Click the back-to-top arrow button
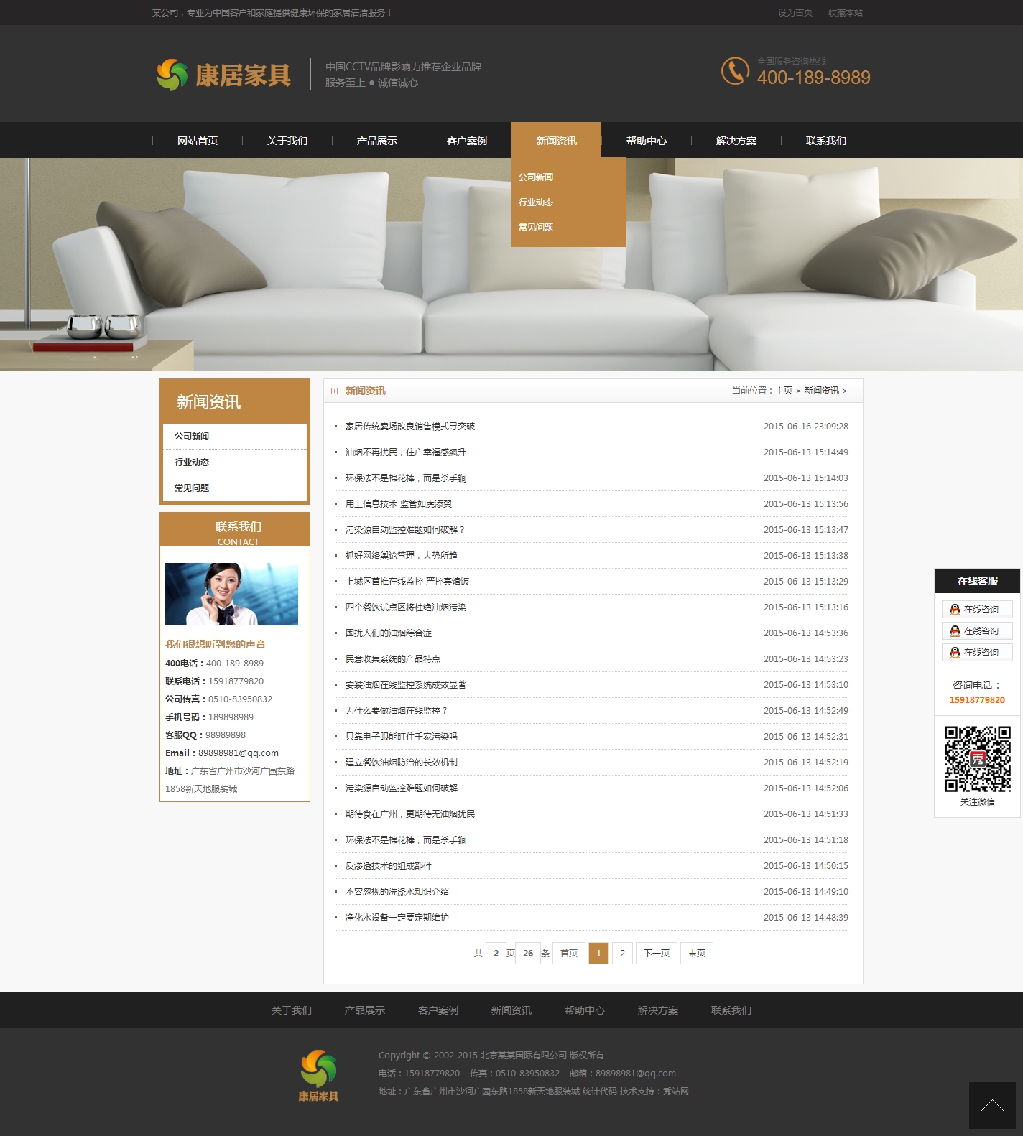Viewport: 1023px width, 1136px height. click(x=991, y=1105)
